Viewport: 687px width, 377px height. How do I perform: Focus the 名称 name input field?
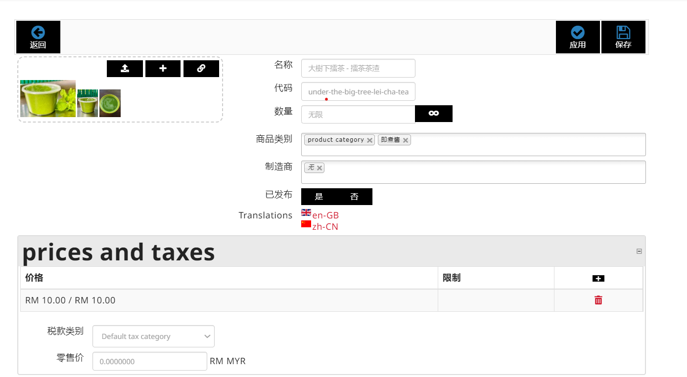tap(358, 68)
